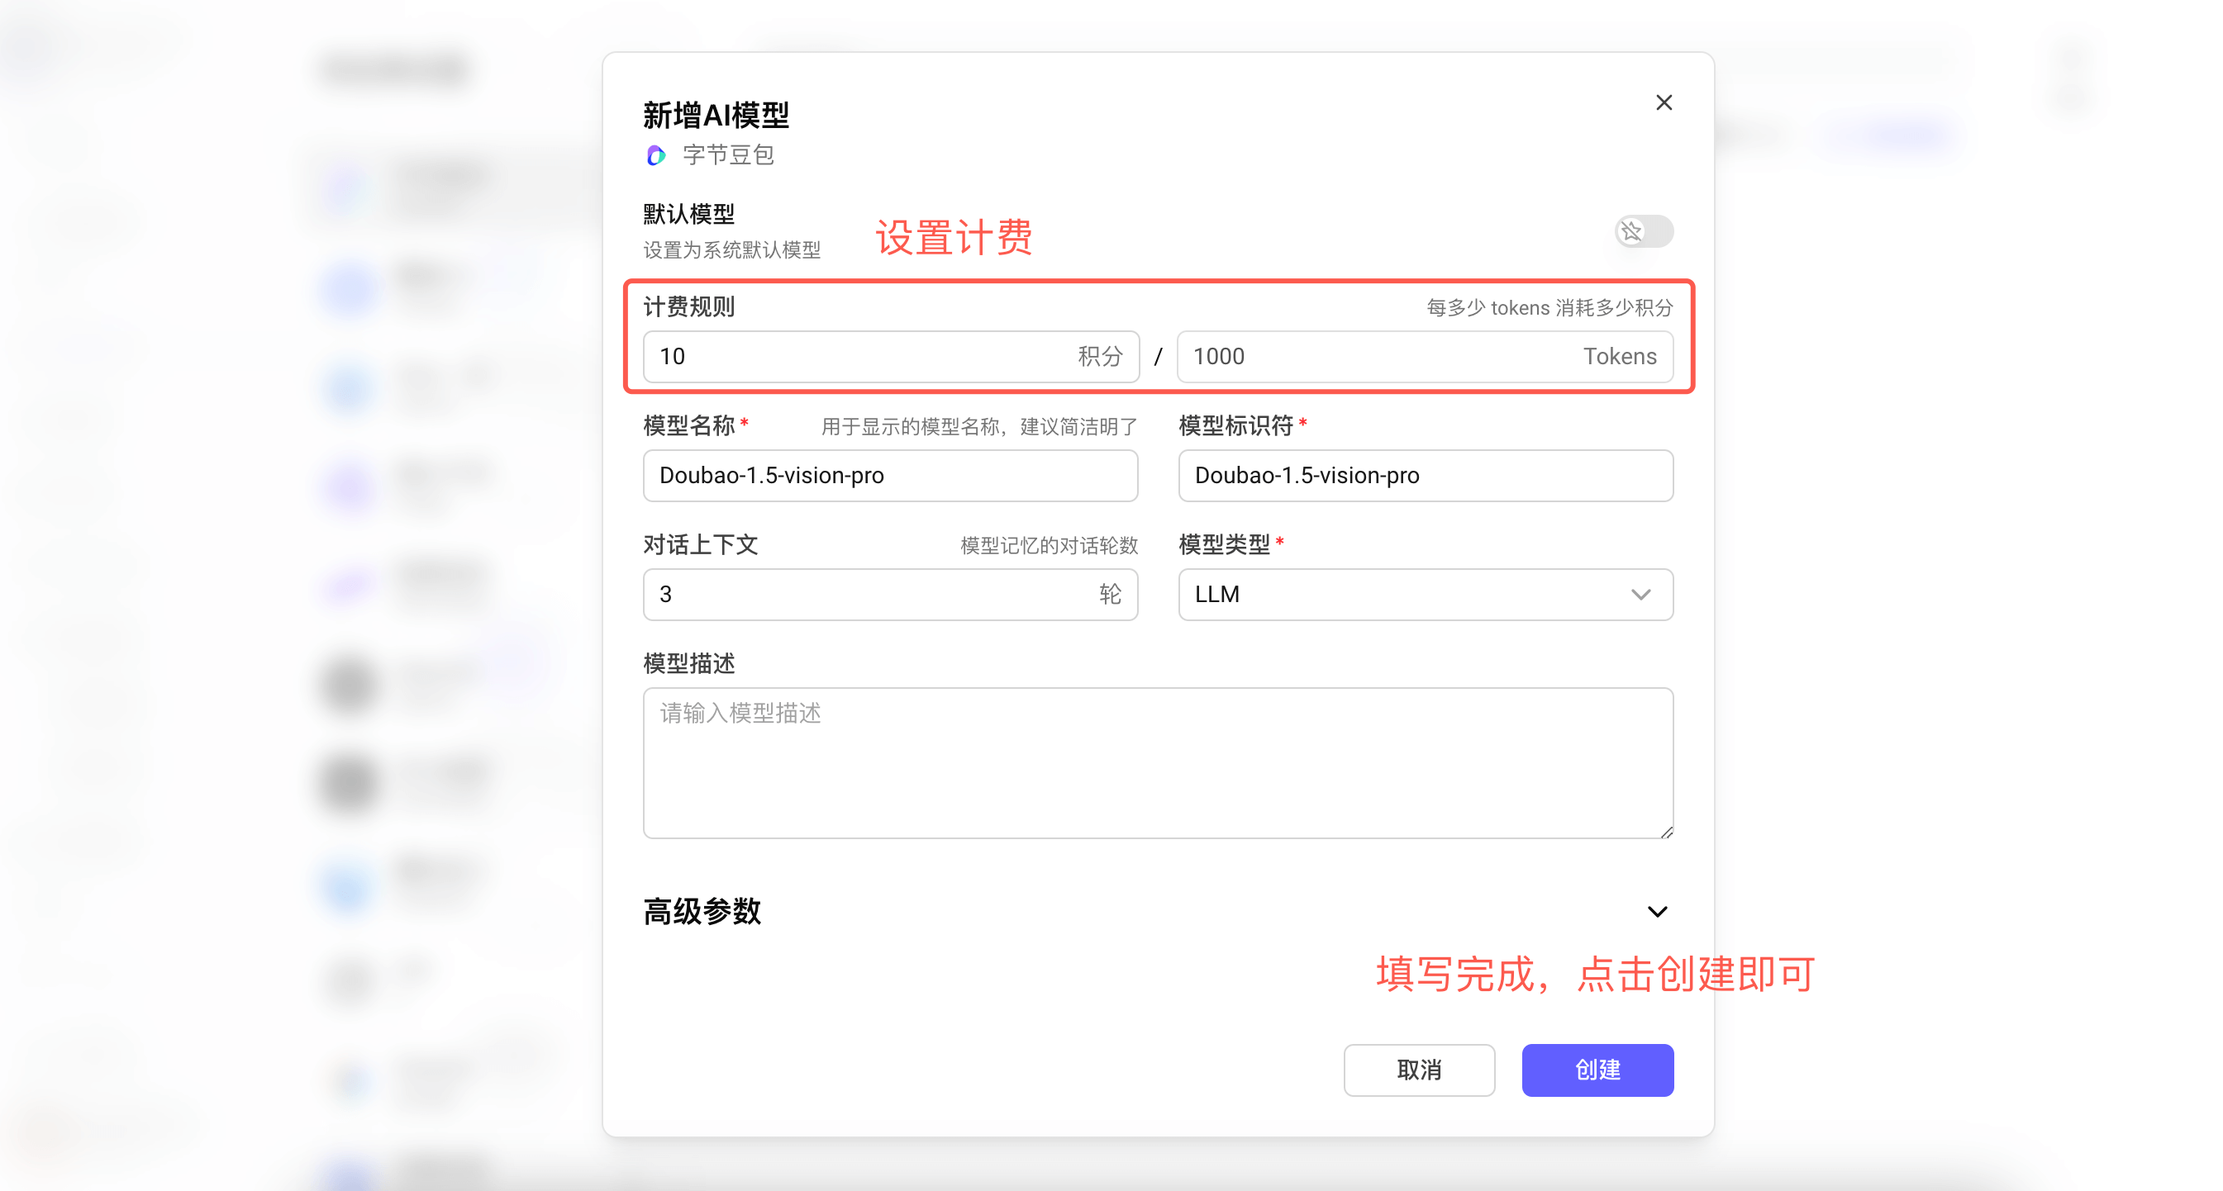Expand 高级参数 using the chevron arrow
This screenshot has height=1191, width=2223.
(x=1657, y=912)
